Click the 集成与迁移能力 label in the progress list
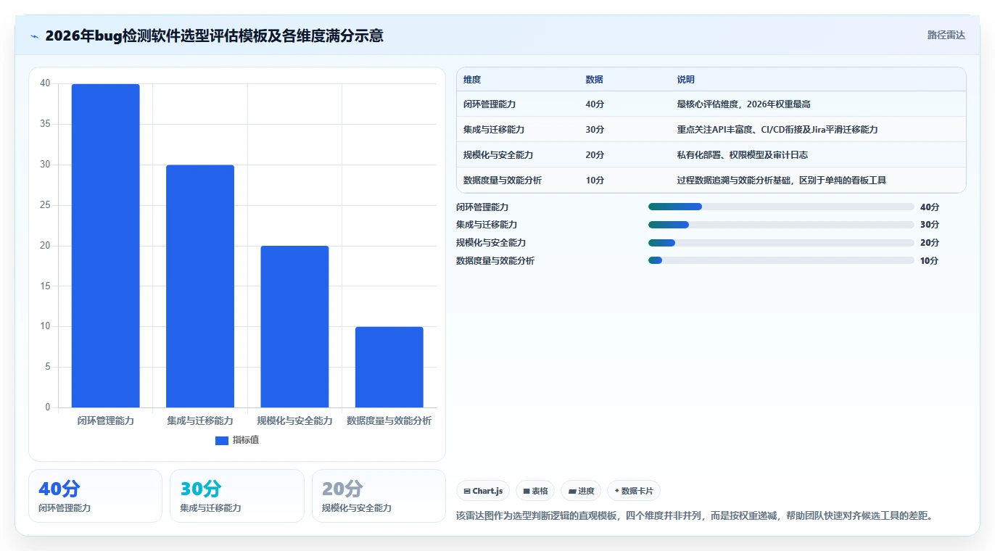 (x=487, y=225)
